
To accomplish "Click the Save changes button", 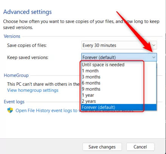I will (x=102, y=147).
